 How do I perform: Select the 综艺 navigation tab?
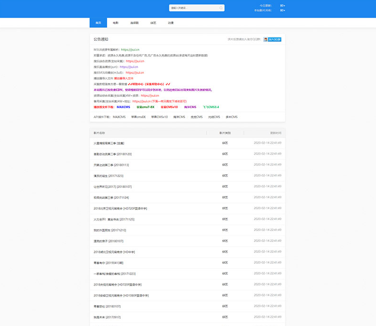click(x=153, y=23)
